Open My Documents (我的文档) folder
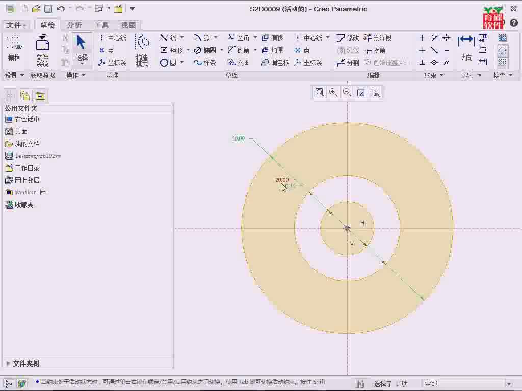522x391 pixels. (22, 144)
